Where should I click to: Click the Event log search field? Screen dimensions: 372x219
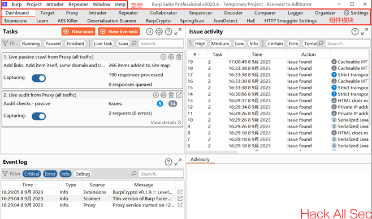pos(161,174)
